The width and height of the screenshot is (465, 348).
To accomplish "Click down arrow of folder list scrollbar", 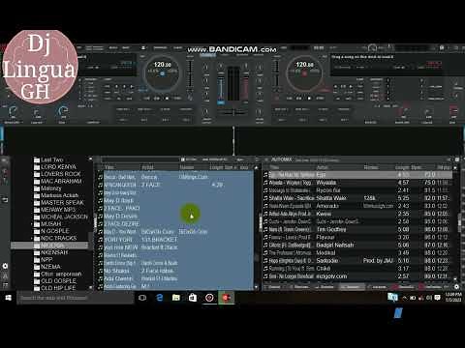I will (90, 287).
